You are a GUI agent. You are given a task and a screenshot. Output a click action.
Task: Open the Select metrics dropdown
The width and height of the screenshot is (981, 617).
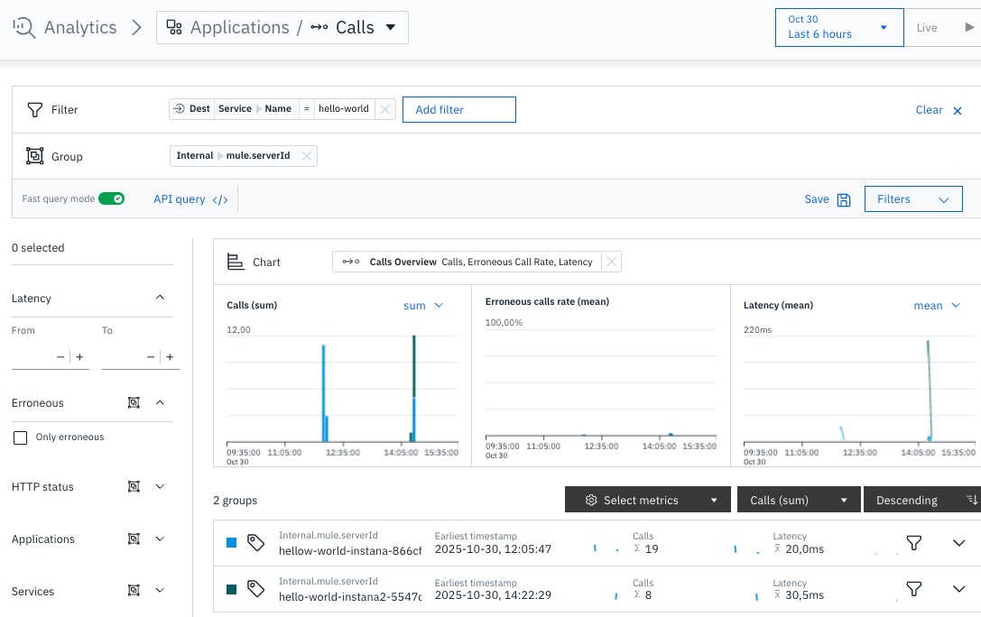coord(647,499)
